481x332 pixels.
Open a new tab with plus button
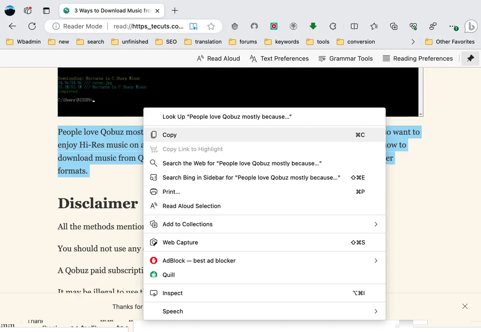(175, 10)
